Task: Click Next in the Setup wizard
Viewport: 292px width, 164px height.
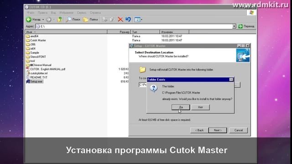Action: click(x=218, y=130)
